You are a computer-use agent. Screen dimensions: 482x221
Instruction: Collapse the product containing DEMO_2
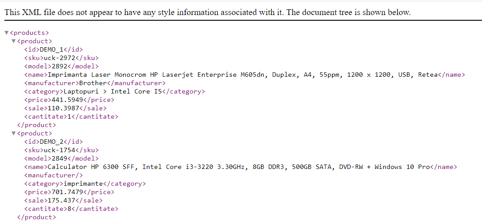[14, 133]
